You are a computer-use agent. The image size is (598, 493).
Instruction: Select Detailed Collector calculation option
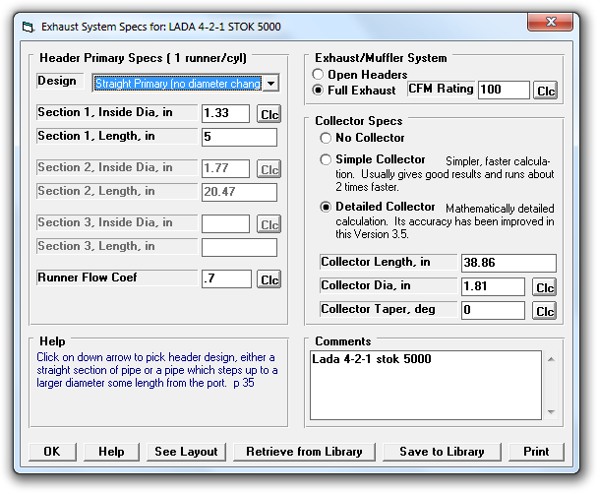pyautogui.click(x=327, y=208)
